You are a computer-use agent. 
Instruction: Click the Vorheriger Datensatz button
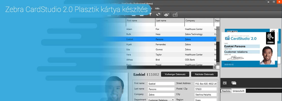pos(175,74)
